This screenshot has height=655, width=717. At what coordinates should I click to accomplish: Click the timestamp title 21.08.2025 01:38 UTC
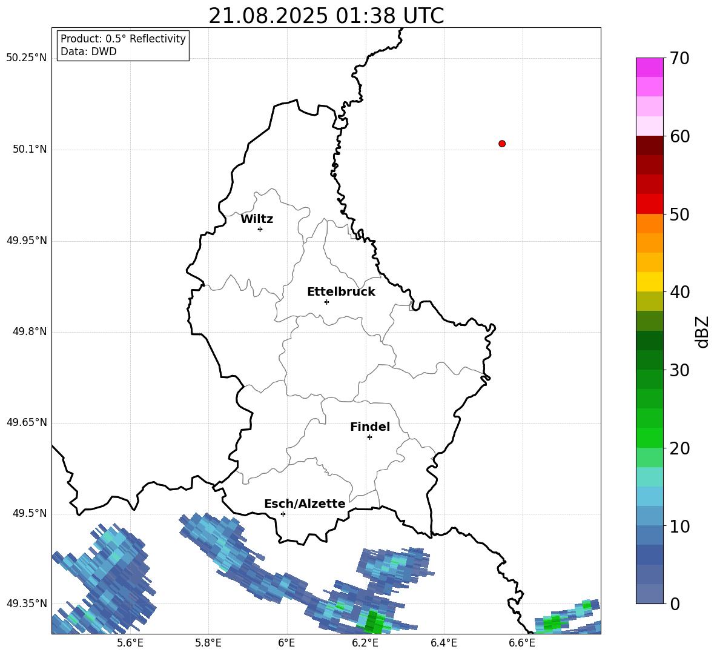point(326,16)
